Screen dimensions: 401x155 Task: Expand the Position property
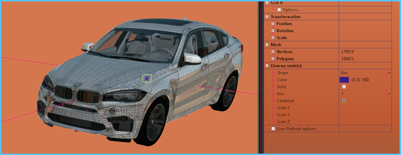tap(273, 24)
